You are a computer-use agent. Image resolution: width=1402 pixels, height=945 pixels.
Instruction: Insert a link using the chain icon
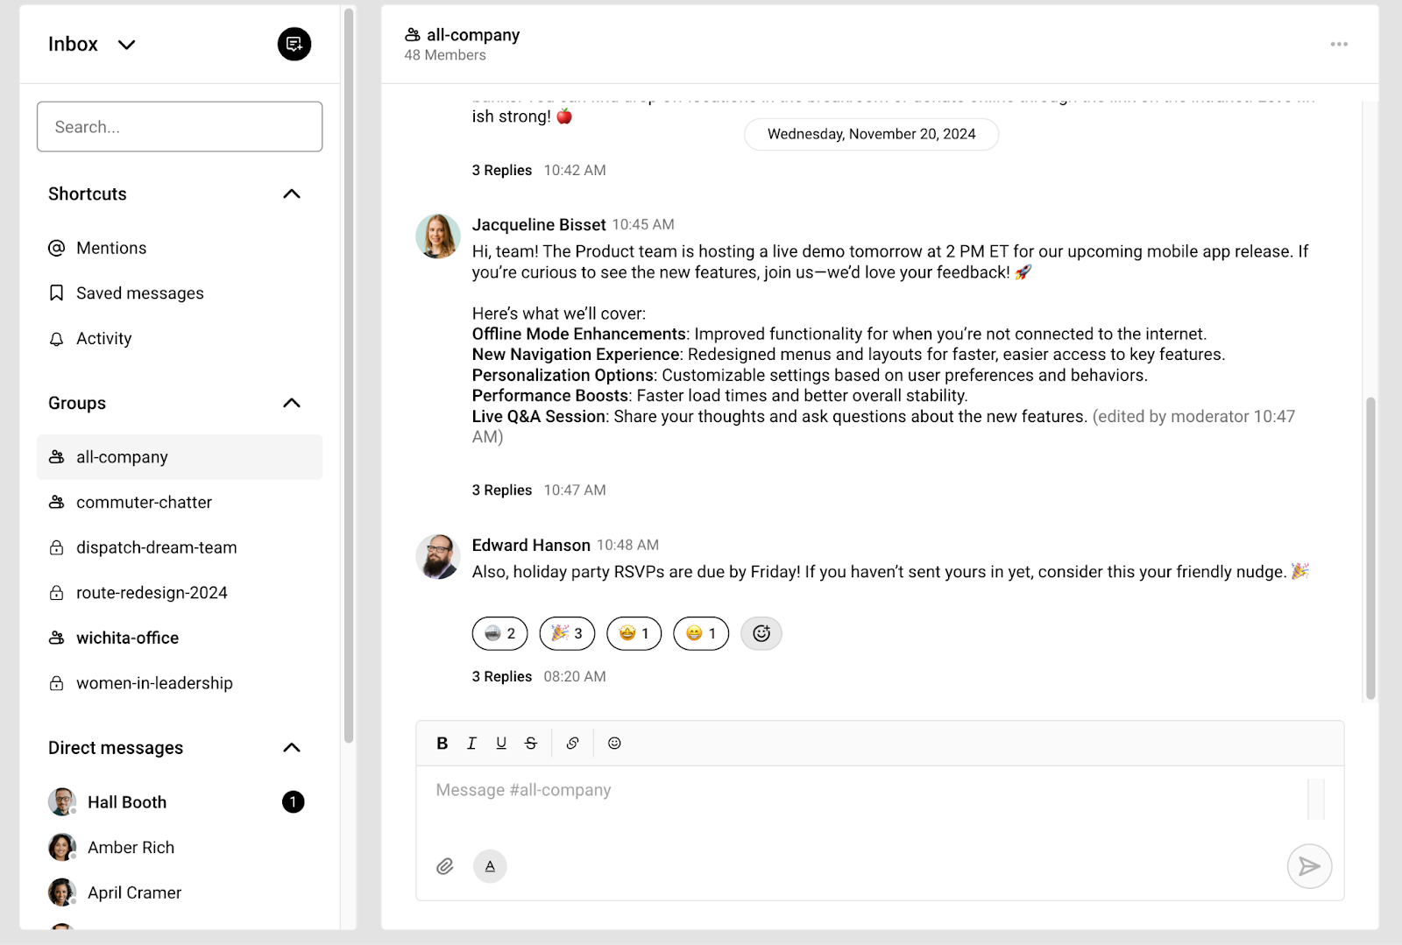coord(573,743)
